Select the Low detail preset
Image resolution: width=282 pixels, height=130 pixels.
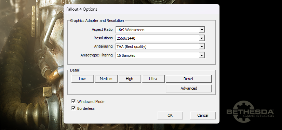click(83, 79)
